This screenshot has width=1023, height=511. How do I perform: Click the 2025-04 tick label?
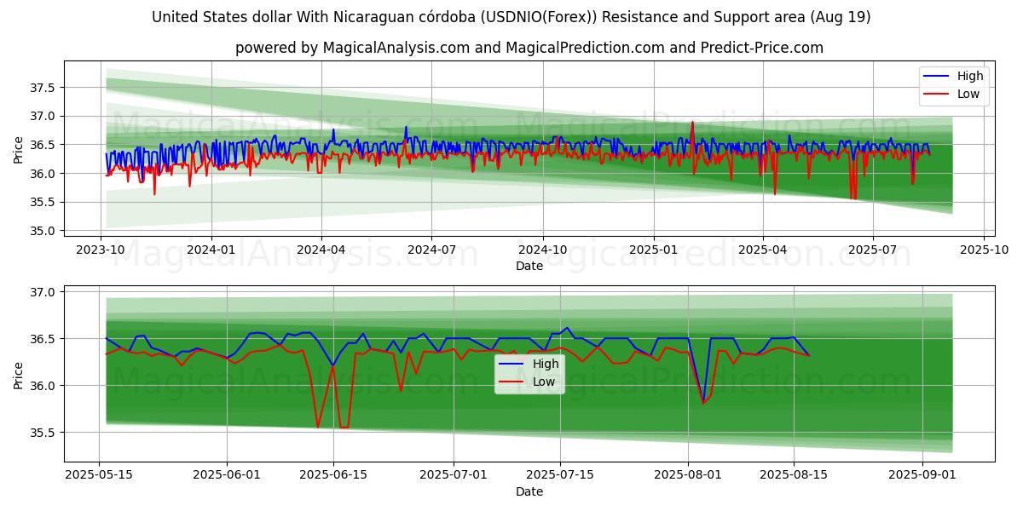tap(763, 250)
